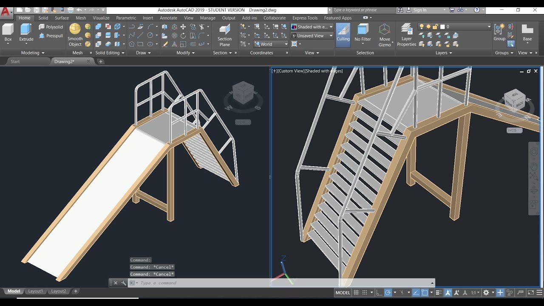Expand the Solid Editing panel

(x=110, y=53)
